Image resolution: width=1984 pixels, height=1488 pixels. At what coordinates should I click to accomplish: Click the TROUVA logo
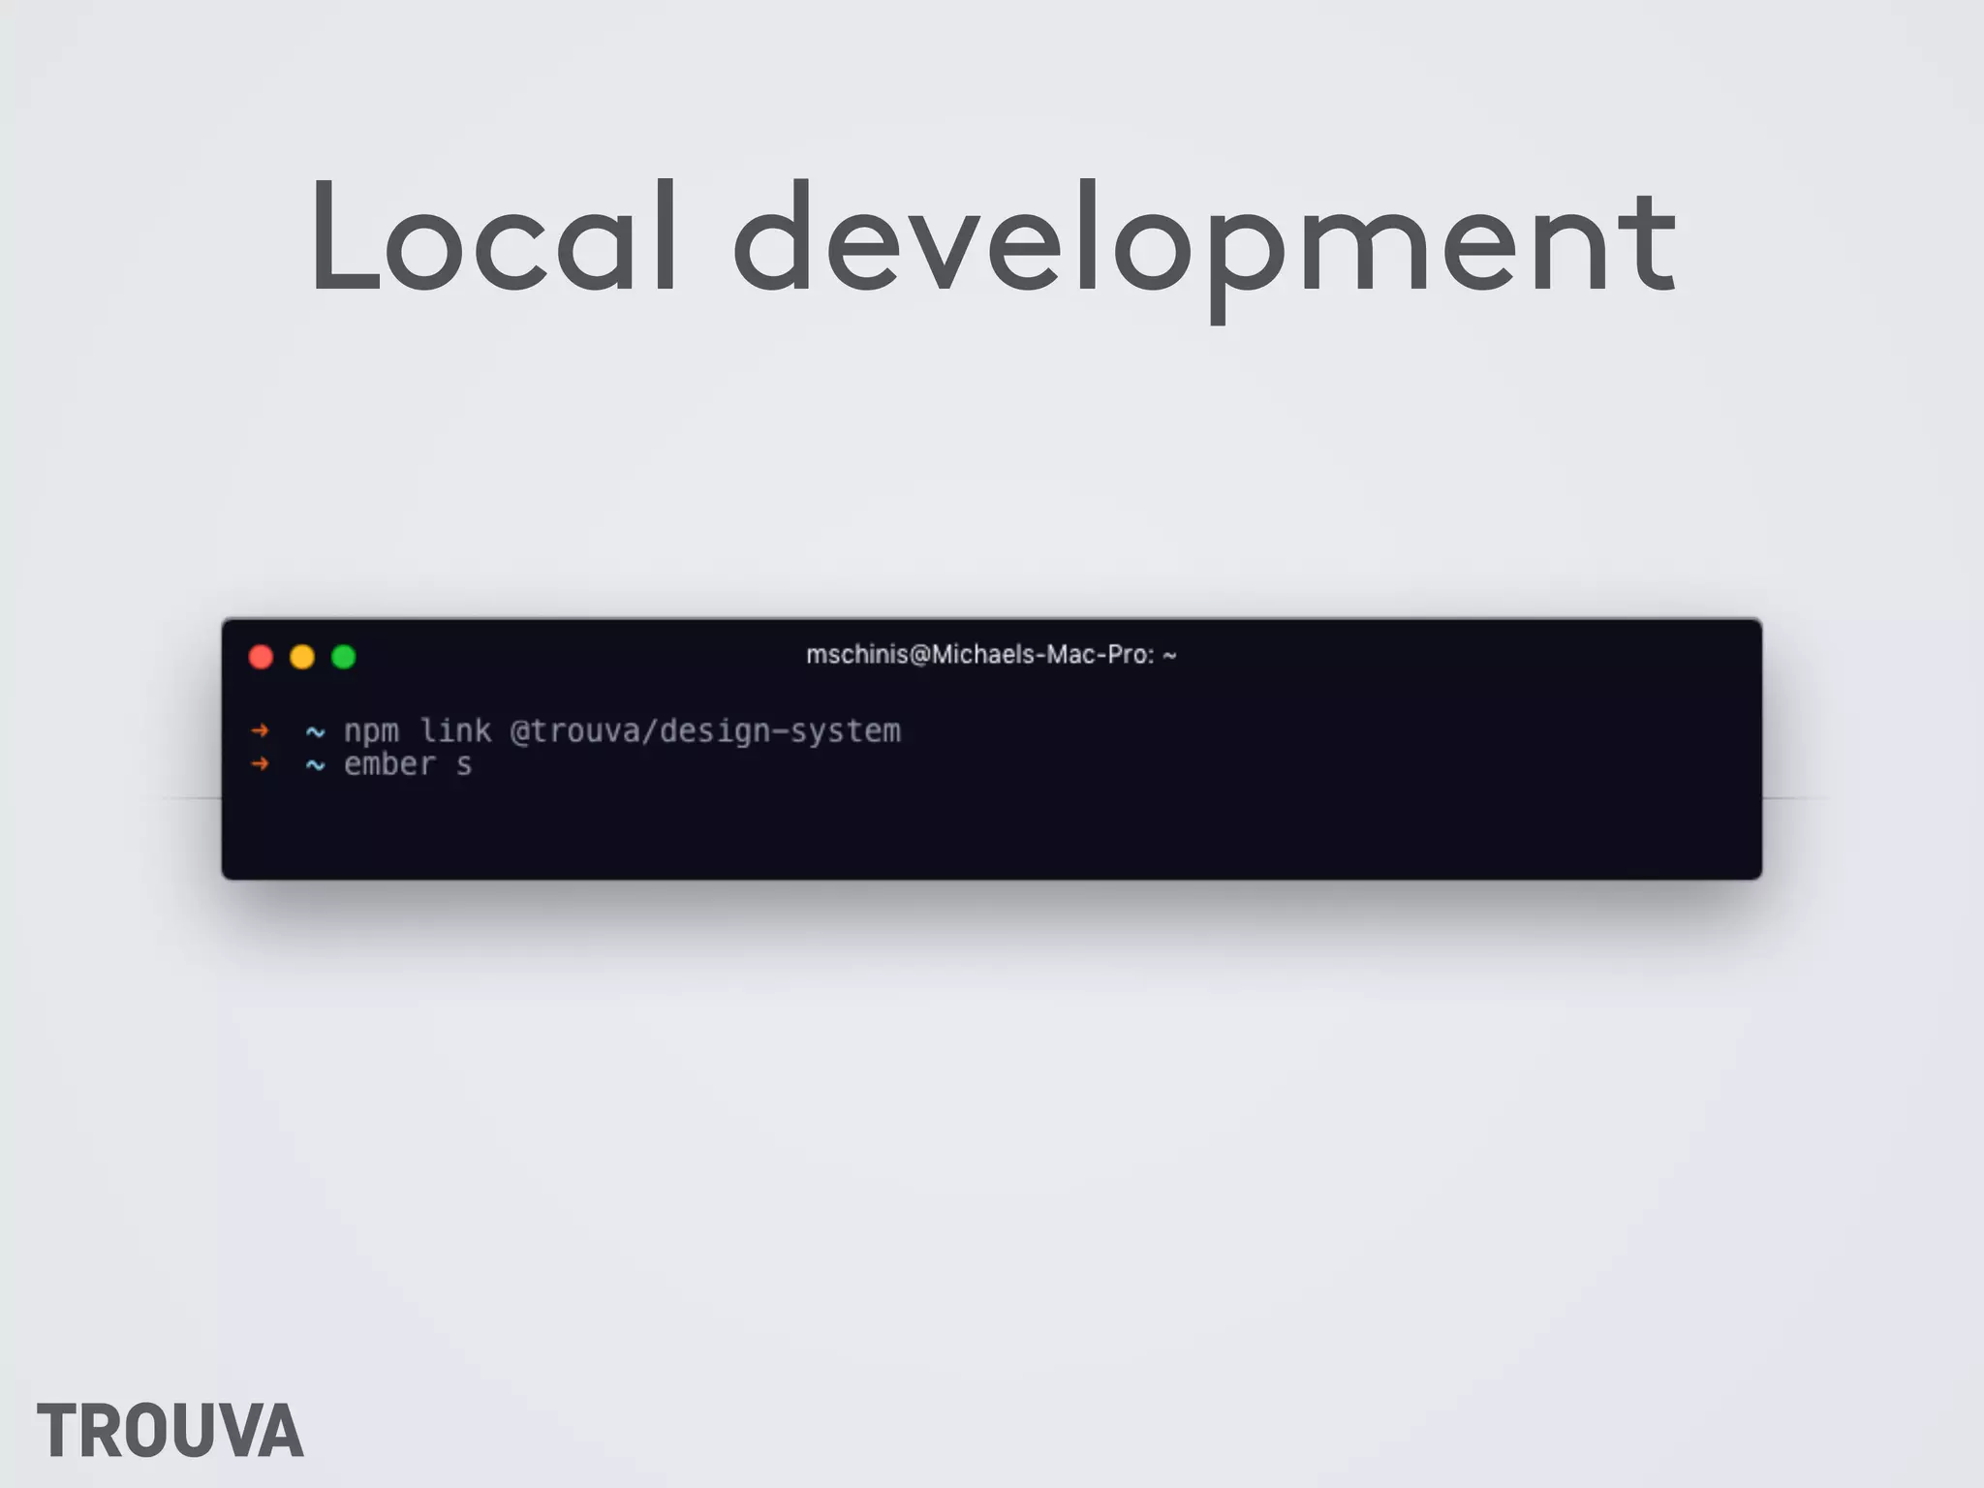pos(170,1430)
